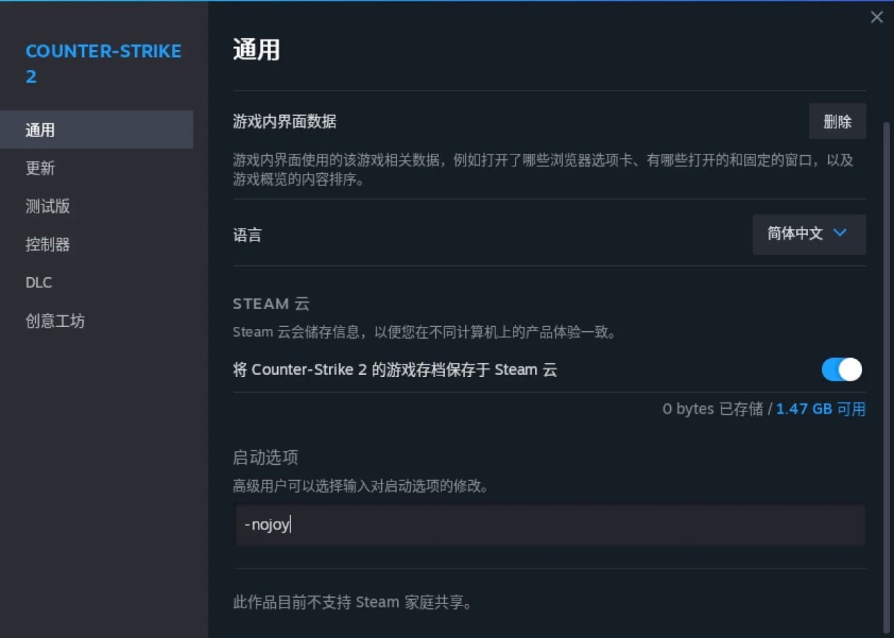This screenshot has width=894, height=638.
Task: Switch to the 更新 settings page
Action: coord(40,168)
